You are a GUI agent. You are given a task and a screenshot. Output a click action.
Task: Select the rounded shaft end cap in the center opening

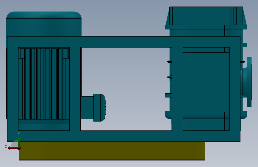pyautogui.click(x=99, y=108)
